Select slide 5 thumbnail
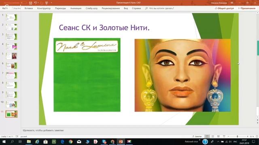 (11, 56)
